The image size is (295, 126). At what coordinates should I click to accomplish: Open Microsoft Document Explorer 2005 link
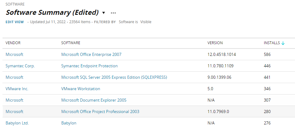click(94, 100)
